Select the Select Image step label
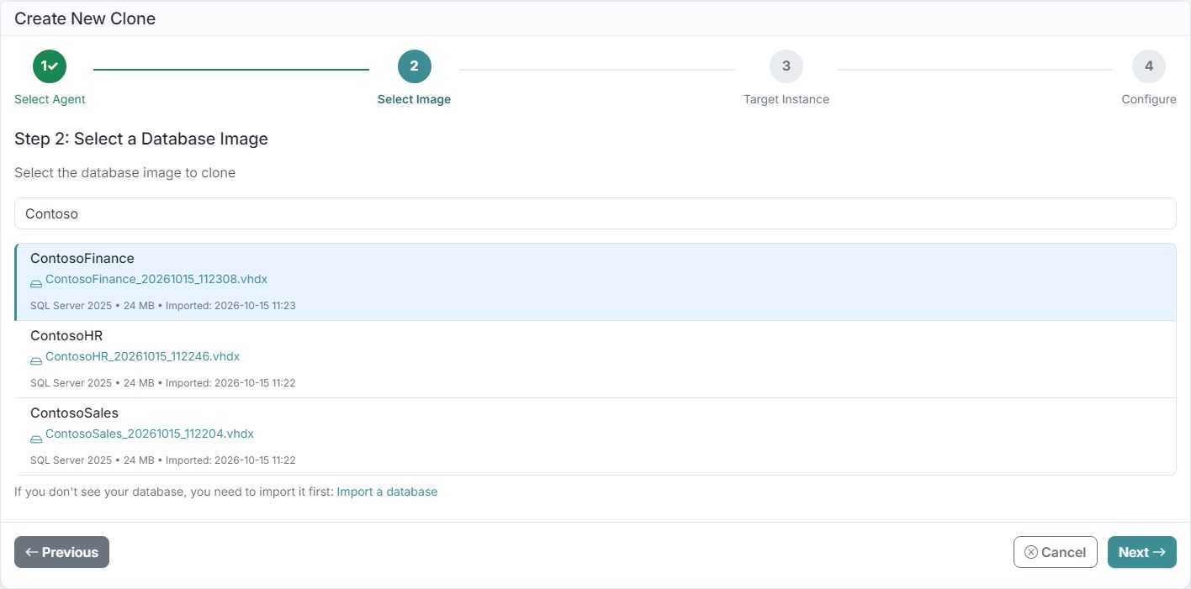This screenshot has width=1191, height=589. pyautogui.click(x=414, y=99)
